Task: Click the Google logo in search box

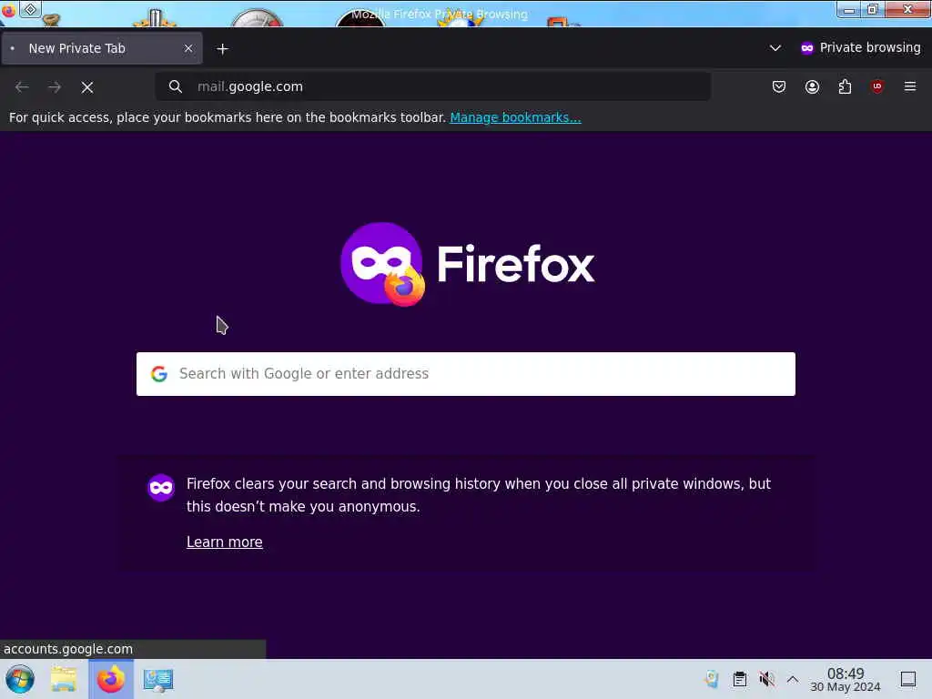Action: [x=158, y=374]
